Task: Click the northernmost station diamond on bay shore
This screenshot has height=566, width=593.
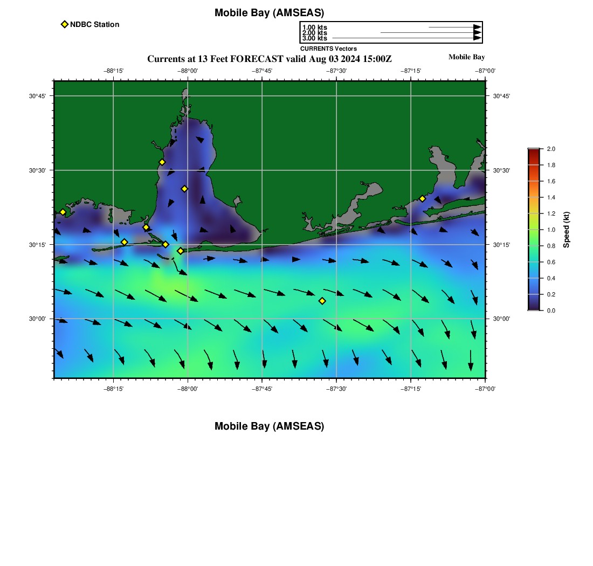Action: [x=162, y=162]
